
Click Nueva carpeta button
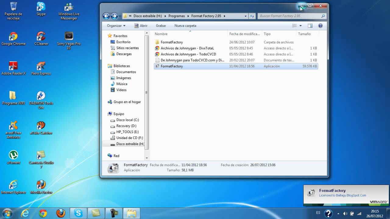[185, 26]
